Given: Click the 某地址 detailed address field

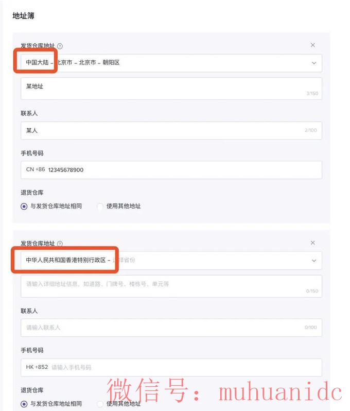Looking at the screenshot, I should (171, 89).
